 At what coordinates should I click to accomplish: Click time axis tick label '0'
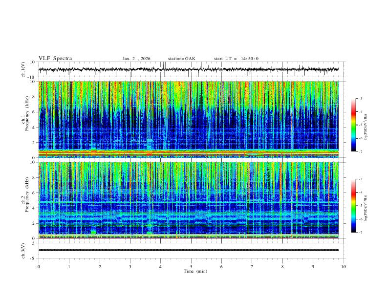click(x=39, y=267)
